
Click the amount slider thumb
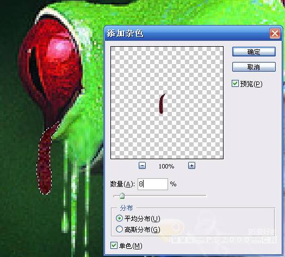[122, 196]
